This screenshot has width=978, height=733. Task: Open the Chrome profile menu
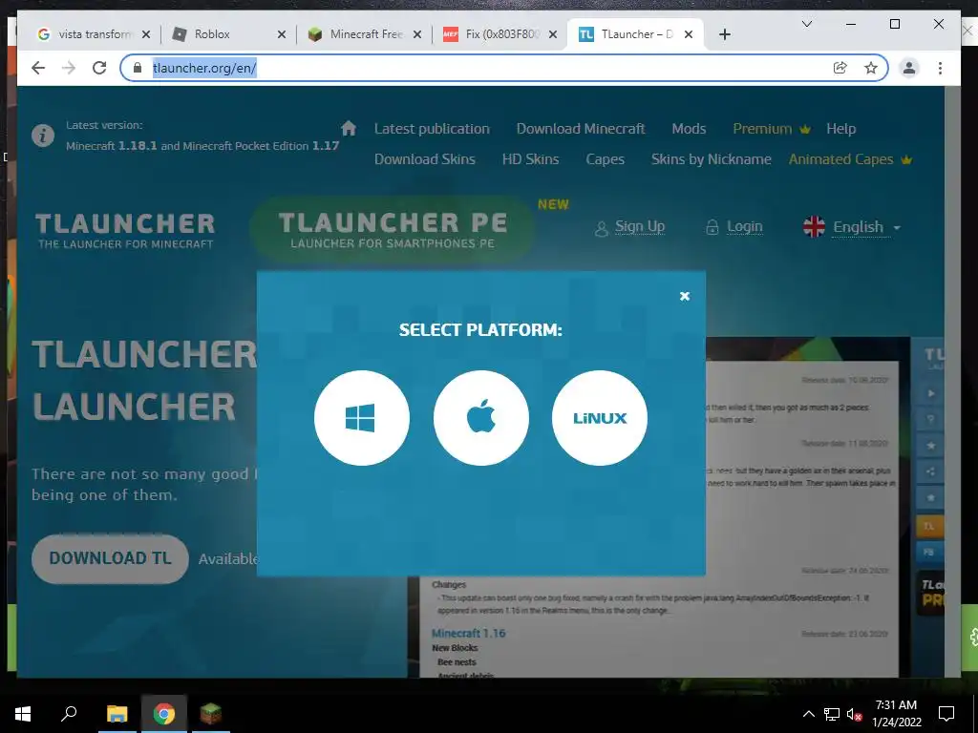[x=909, y=68]
